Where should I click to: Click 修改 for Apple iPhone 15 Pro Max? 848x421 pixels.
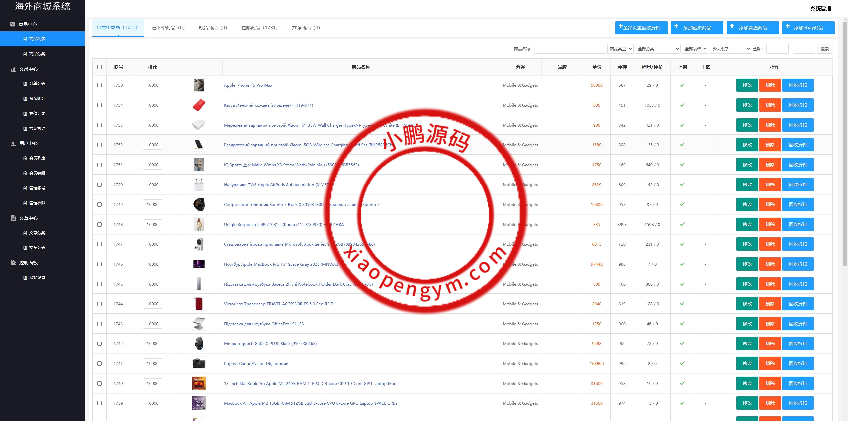click(747, 85)
